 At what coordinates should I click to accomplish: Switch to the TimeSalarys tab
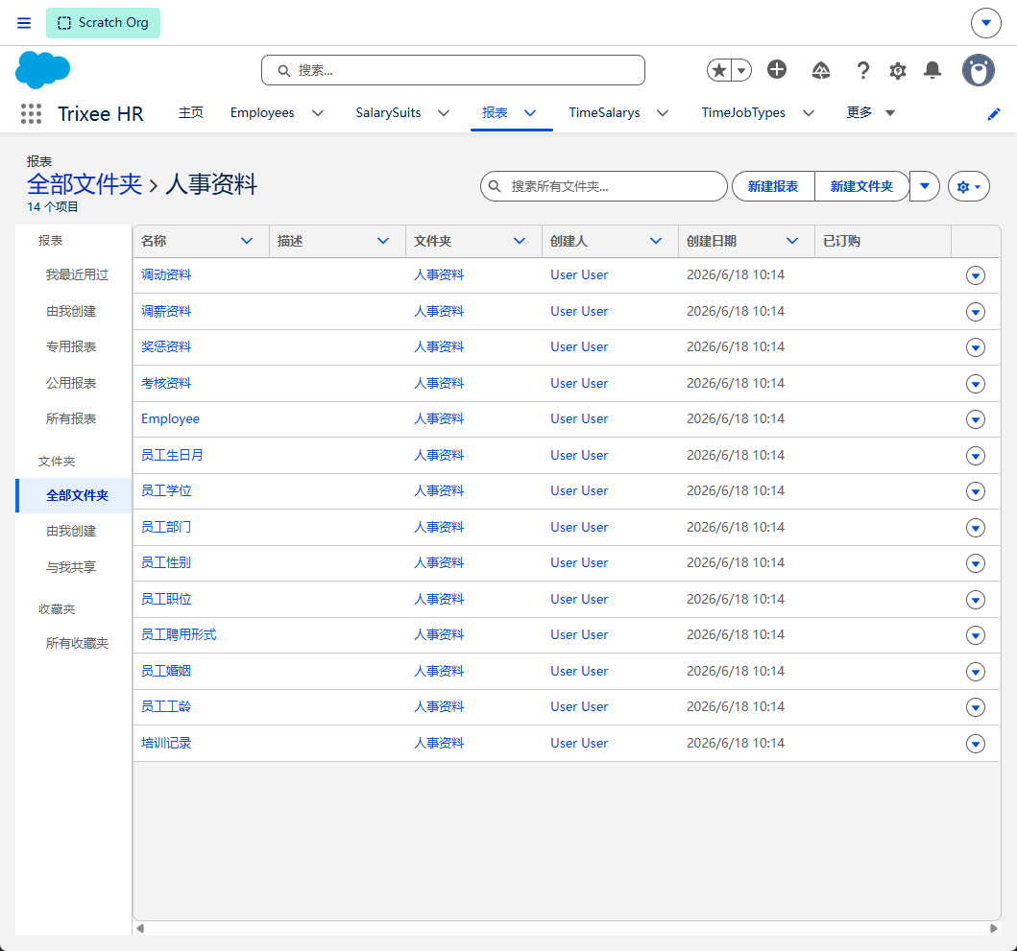point(604,113)
